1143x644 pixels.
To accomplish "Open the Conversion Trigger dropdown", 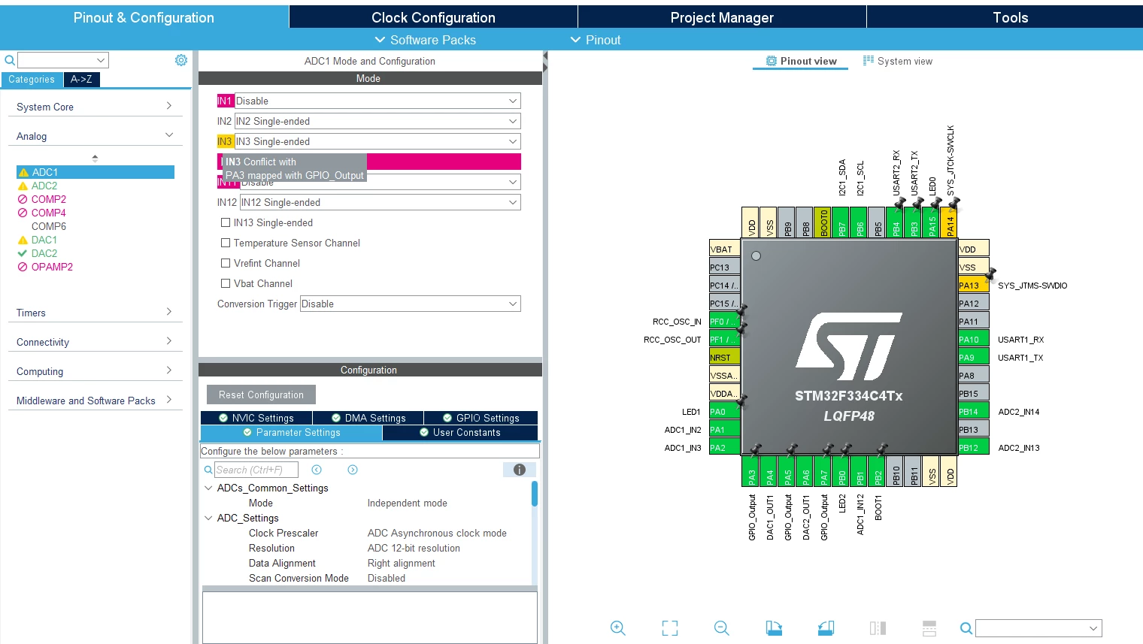I will (410, 304).
